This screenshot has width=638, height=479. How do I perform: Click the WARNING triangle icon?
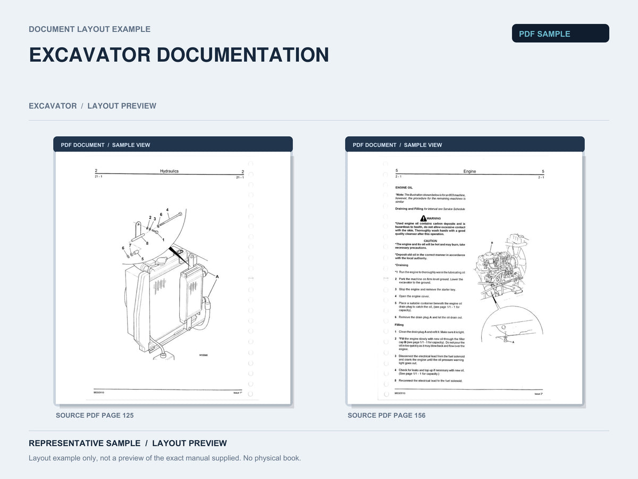point(423,218)
